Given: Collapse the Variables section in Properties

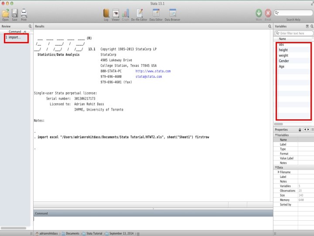Looking at the screenshot, I should 276,135.
